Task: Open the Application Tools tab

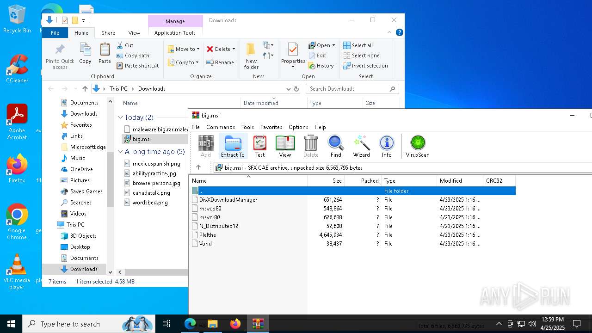Action: click(x=175, y=33)
